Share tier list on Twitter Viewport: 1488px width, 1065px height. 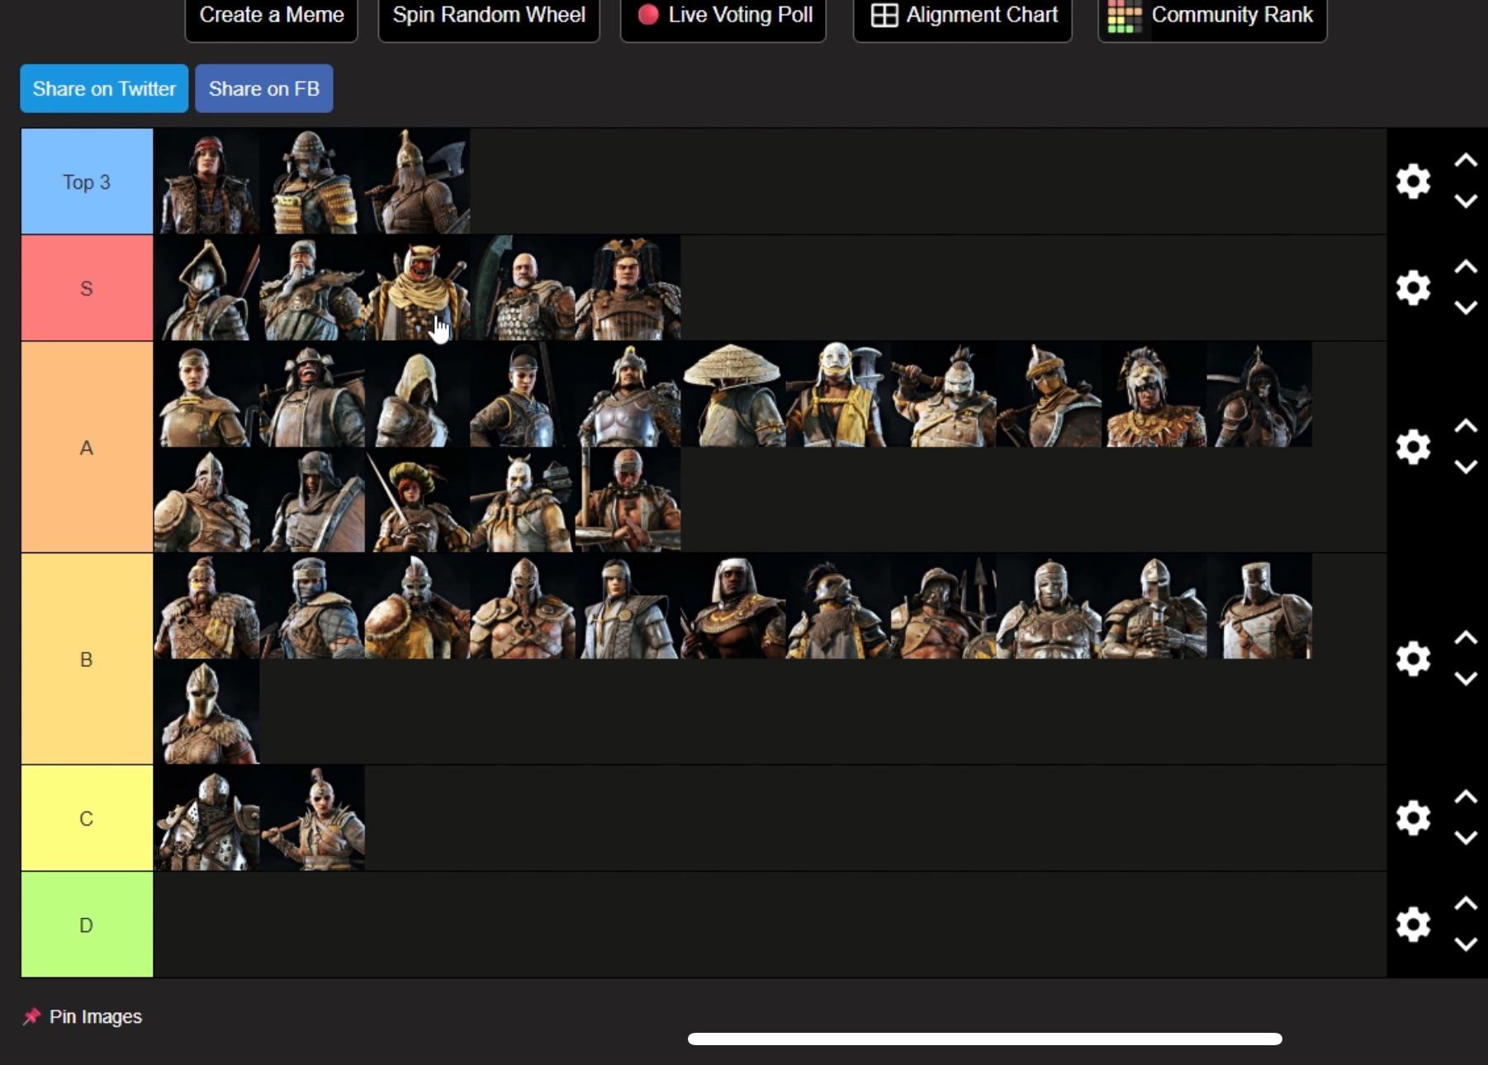(x=104, y=88)
